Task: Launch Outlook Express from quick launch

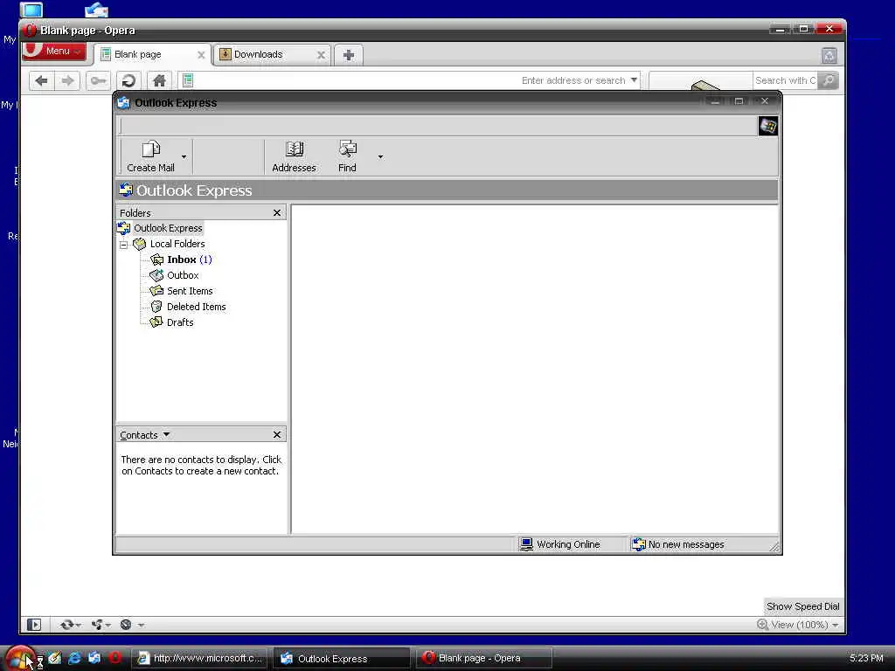Action: pos(94,658)
